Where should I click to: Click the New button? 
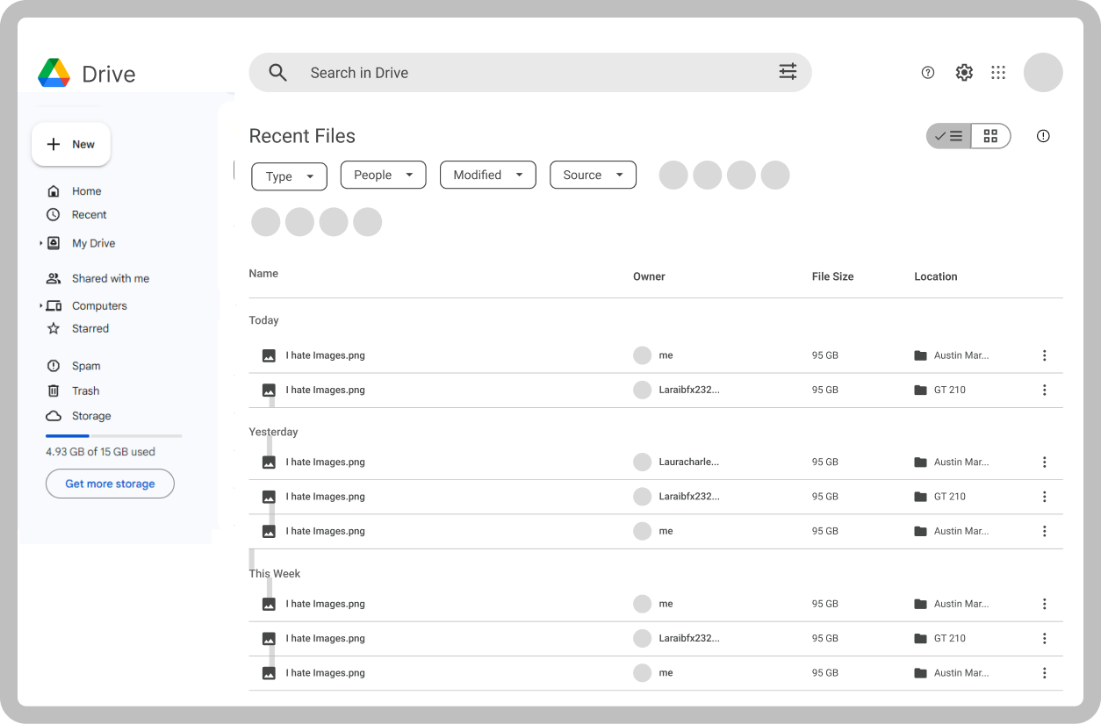[71, 144]
